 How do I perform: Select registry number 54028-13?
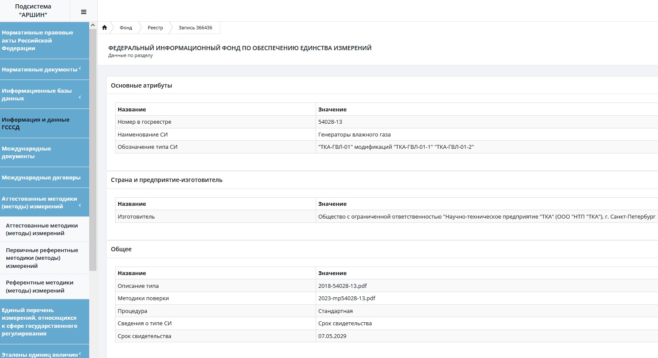tap(330, 122)
